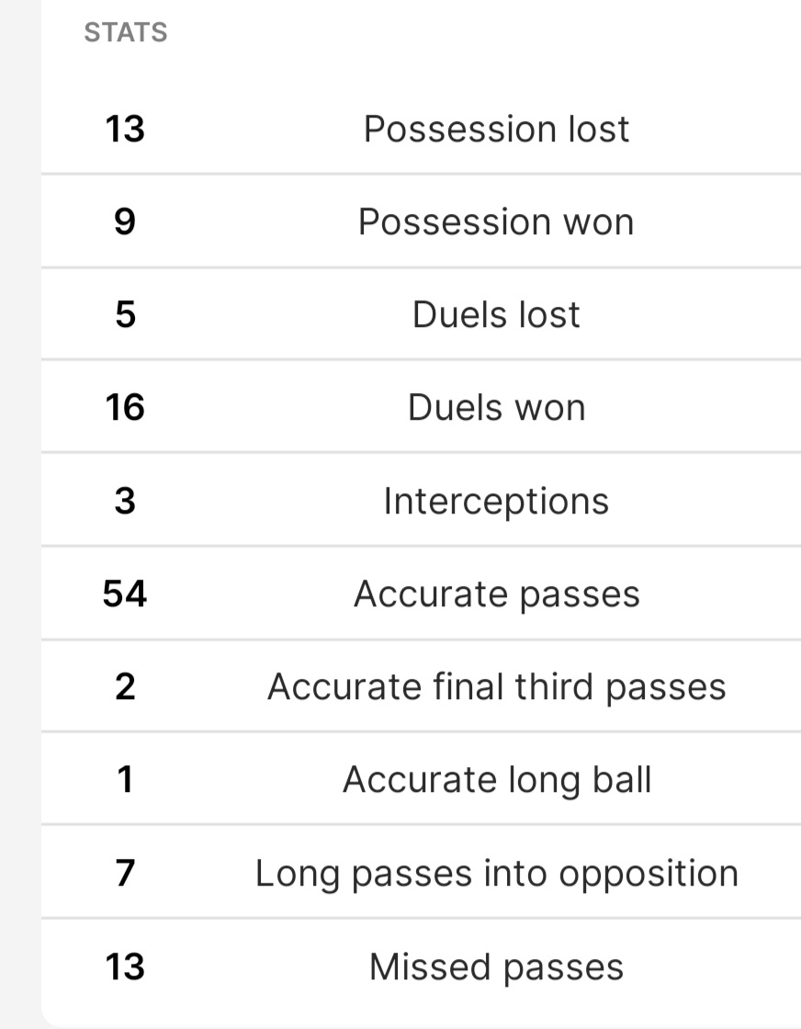The image size is (801, 1029).
Task: Open Long passes into opposition stat
Action: tap(421, 872)
